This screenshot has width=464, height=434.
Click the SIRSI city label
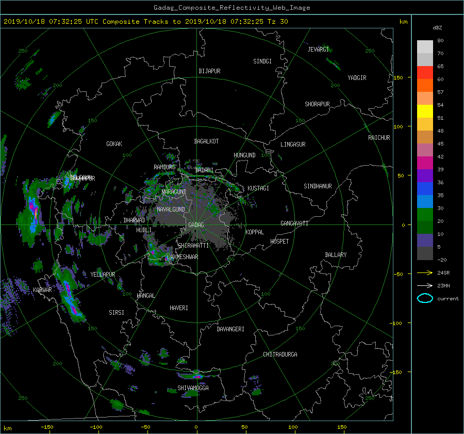pyautogui.click(x=117, y=313)
